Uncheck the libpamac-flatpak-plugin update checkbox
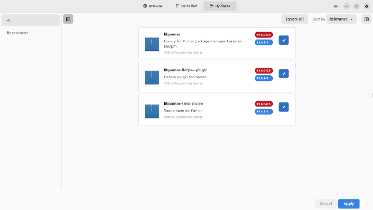Image resolution: width=373 pixels, height=210 pixels. tap(283, 74)
